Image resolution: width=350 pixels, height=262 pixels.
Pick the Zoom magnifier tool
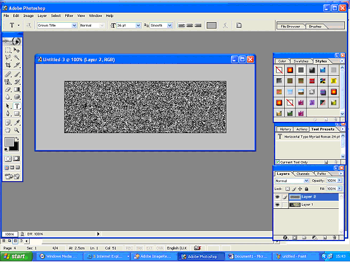[x=16, y=130]
